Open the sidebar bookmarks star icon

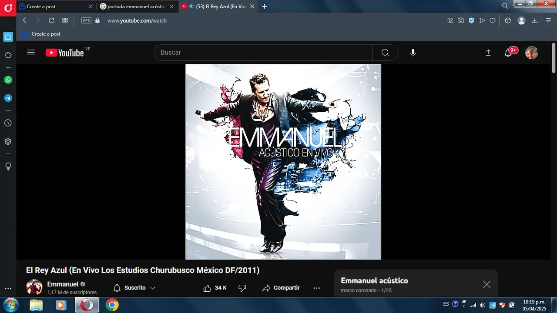tap(8, 55)
